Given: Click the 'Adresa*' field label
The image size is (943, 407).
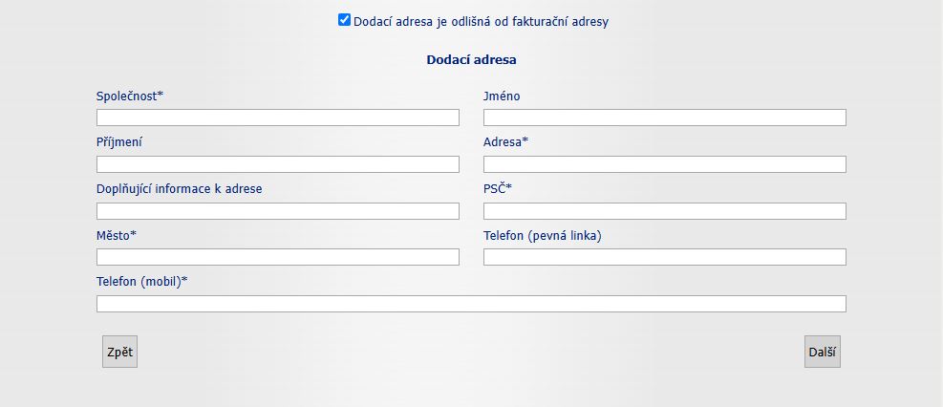Looking at the screenshot, I should [505, 142].
